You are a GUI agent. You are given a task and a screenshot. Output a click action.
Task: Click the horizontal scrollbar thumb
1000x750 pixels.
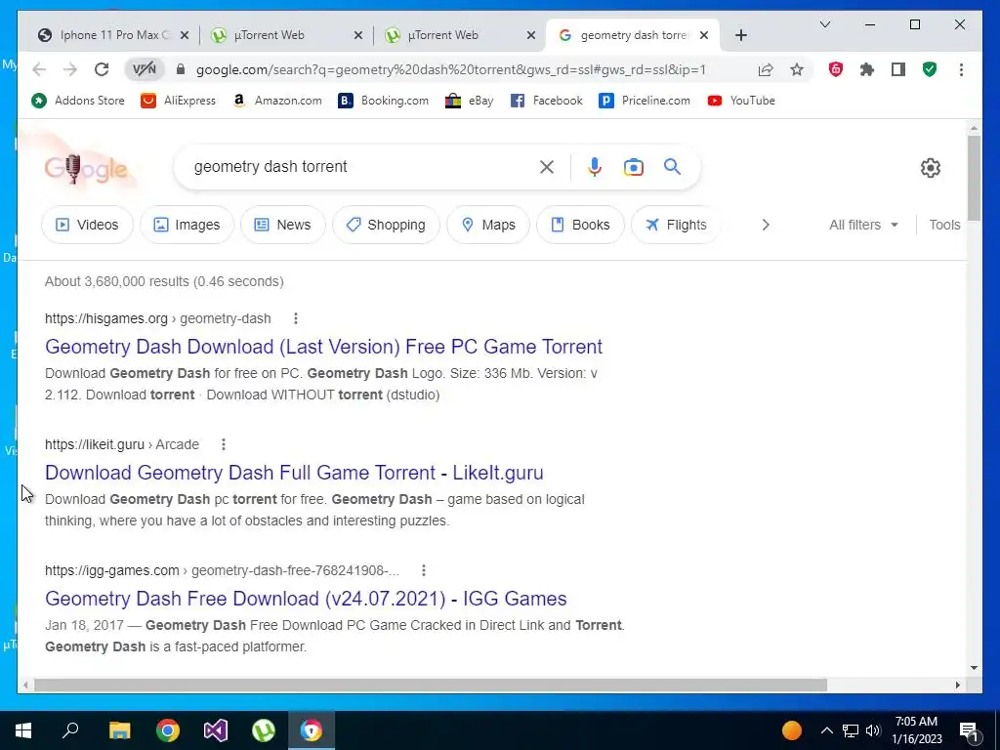(x=431, y=685)
